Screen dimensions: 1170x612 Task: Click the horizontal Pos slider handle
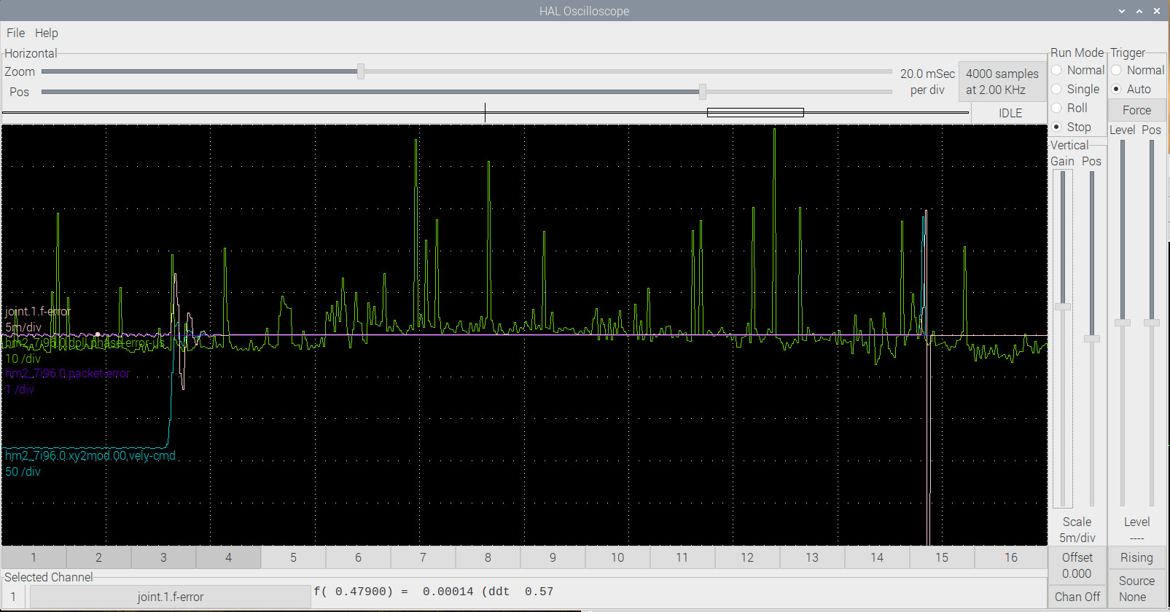[703, 92]
